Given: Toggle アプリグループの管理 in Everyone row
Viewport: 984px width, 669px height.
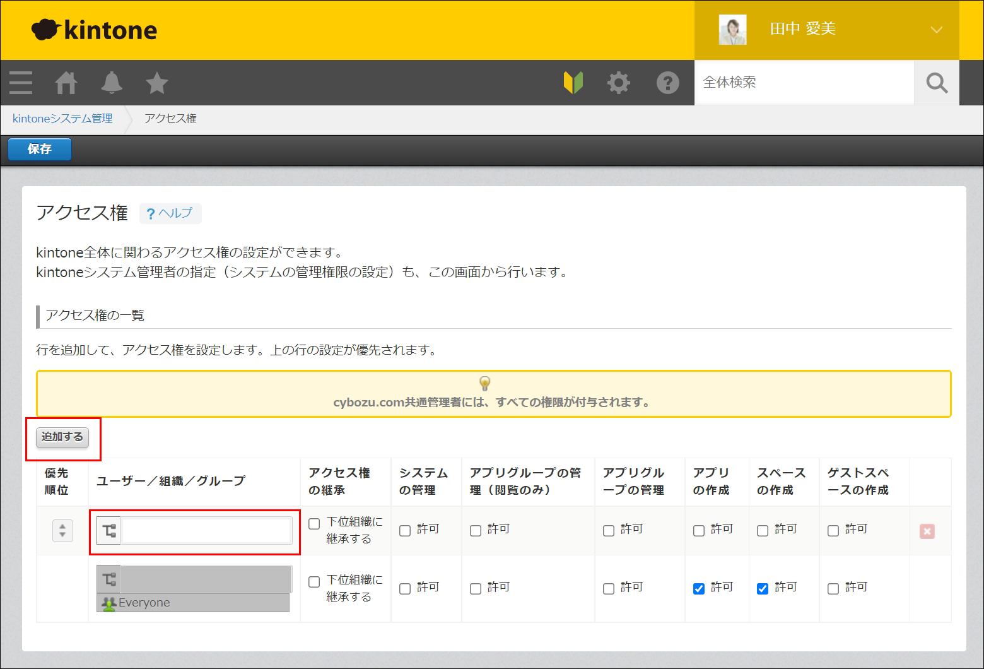Looking at the screenshot, I should pos(609,589).
